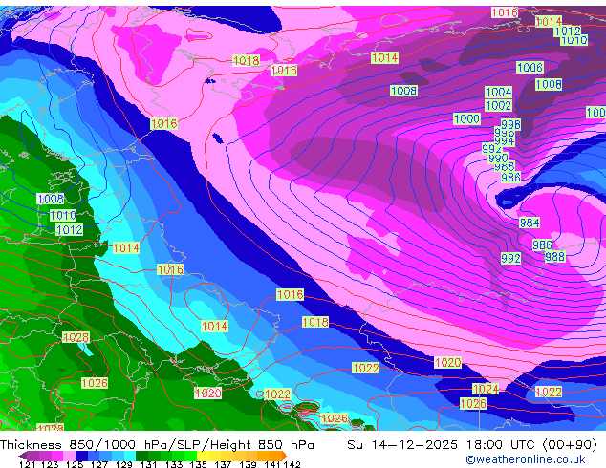Viewport: 606px width, 468px height.
Task: Click the legend value 123
Action: point(50,464)
